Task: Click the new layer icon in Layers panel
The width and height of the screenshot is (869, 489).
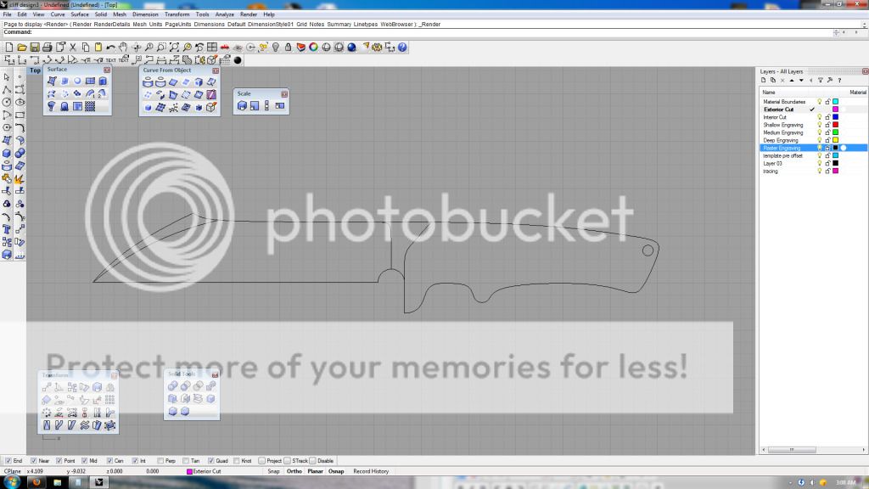Action: coord(764,80)
